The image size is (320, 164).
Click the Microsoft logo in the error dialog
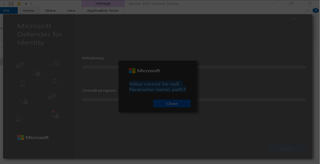pos(144,70)
